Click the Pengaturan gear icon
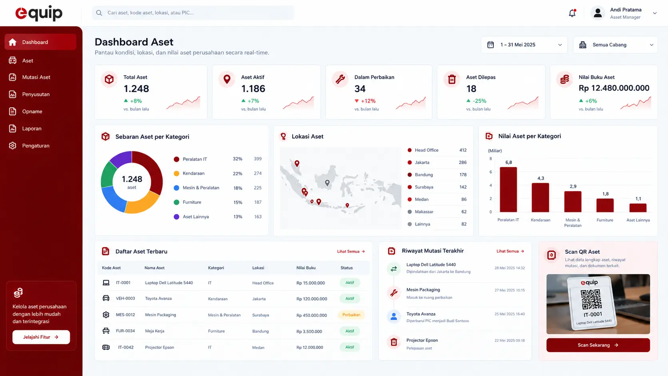The image size is (668, 376). click(x=13, y=146)
